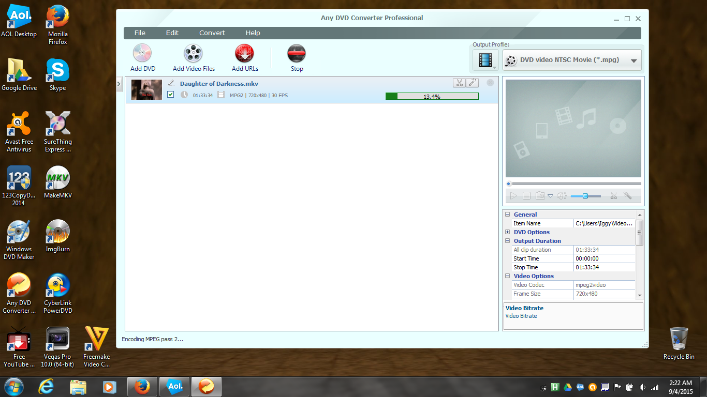
Task: Open the Help menu
Action: [253, 33]
